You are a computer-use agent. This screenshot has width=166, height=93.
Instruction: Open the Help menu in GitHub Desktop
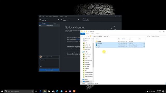[66, 16]
